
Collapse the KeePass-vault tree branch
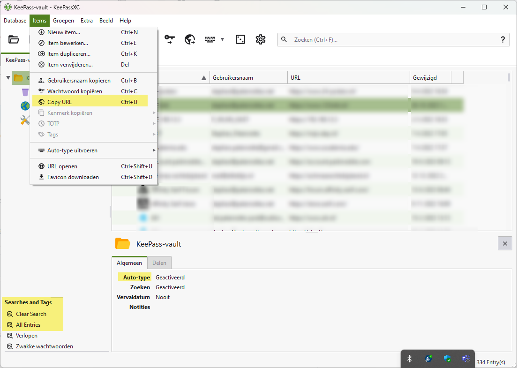pyautogui.click(x=8, y=78)
